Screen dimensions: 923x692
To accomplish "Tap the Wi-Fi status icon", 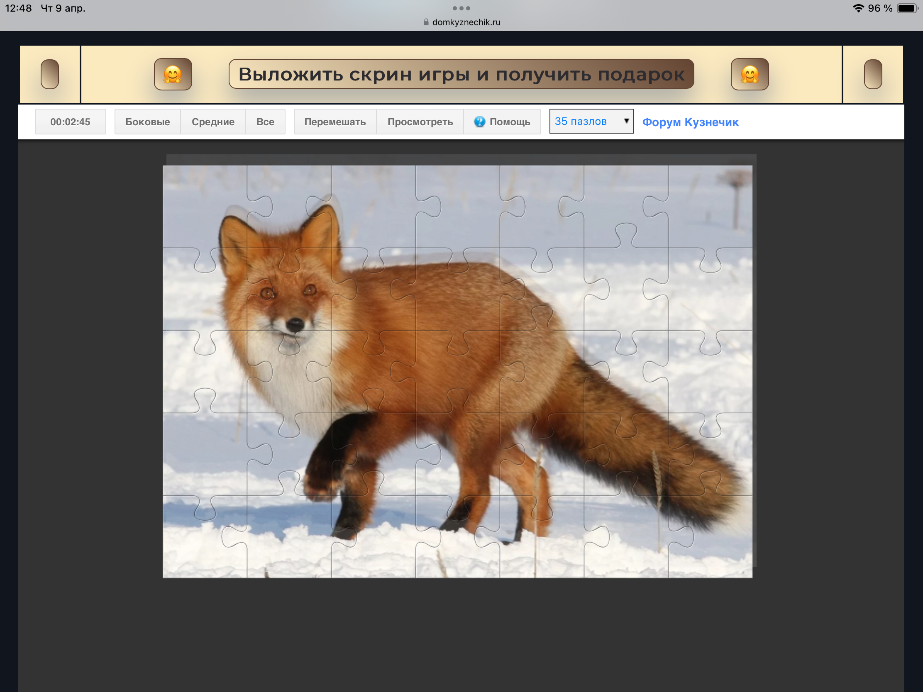I will coord(858,8).
